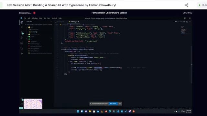Close the indexer.js tab
The width and height of the screenshot is (207, 116).
pos(79,22)
